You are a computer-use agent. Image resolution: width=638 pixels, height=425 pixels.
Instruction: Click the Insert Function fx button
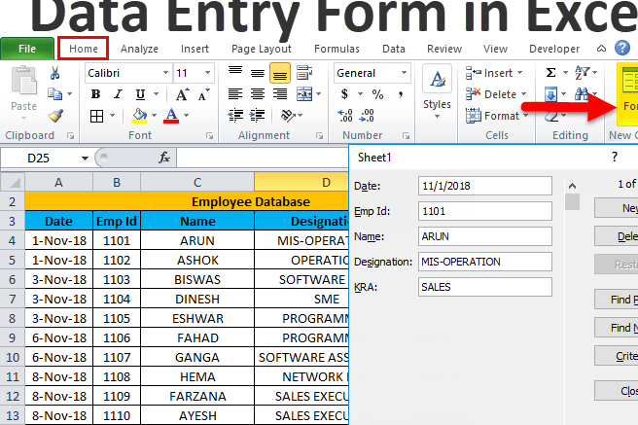(164, 158)
